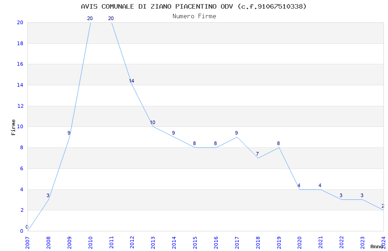Viewport: 388px width, 251px height.
Task: Click data value '8' for year 2019
Action: 278,143
